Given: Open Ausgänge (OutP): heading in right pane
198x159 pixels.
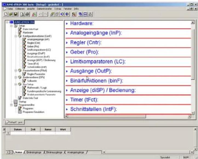Looking at the screenshot, I should (x=91, y=71).
